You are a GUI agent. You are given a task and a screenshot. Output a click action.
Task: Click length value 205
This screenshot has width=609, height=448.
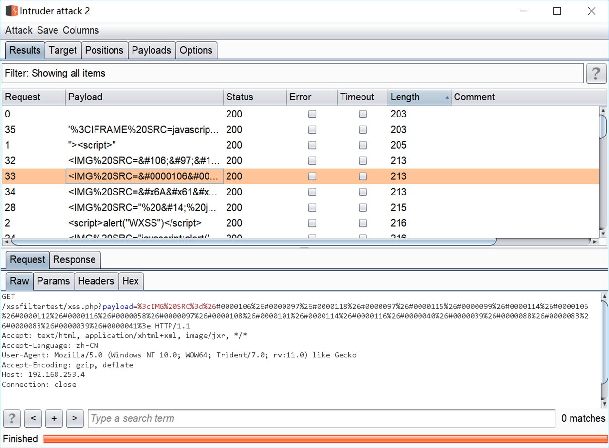(399, 145)
